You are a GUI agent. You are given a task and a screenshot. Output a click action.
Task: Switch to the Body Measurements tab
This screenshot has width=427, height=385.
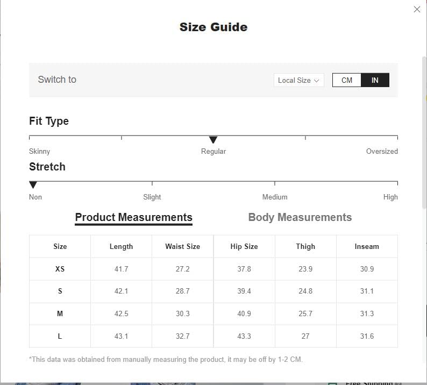[x=300, y=217]
